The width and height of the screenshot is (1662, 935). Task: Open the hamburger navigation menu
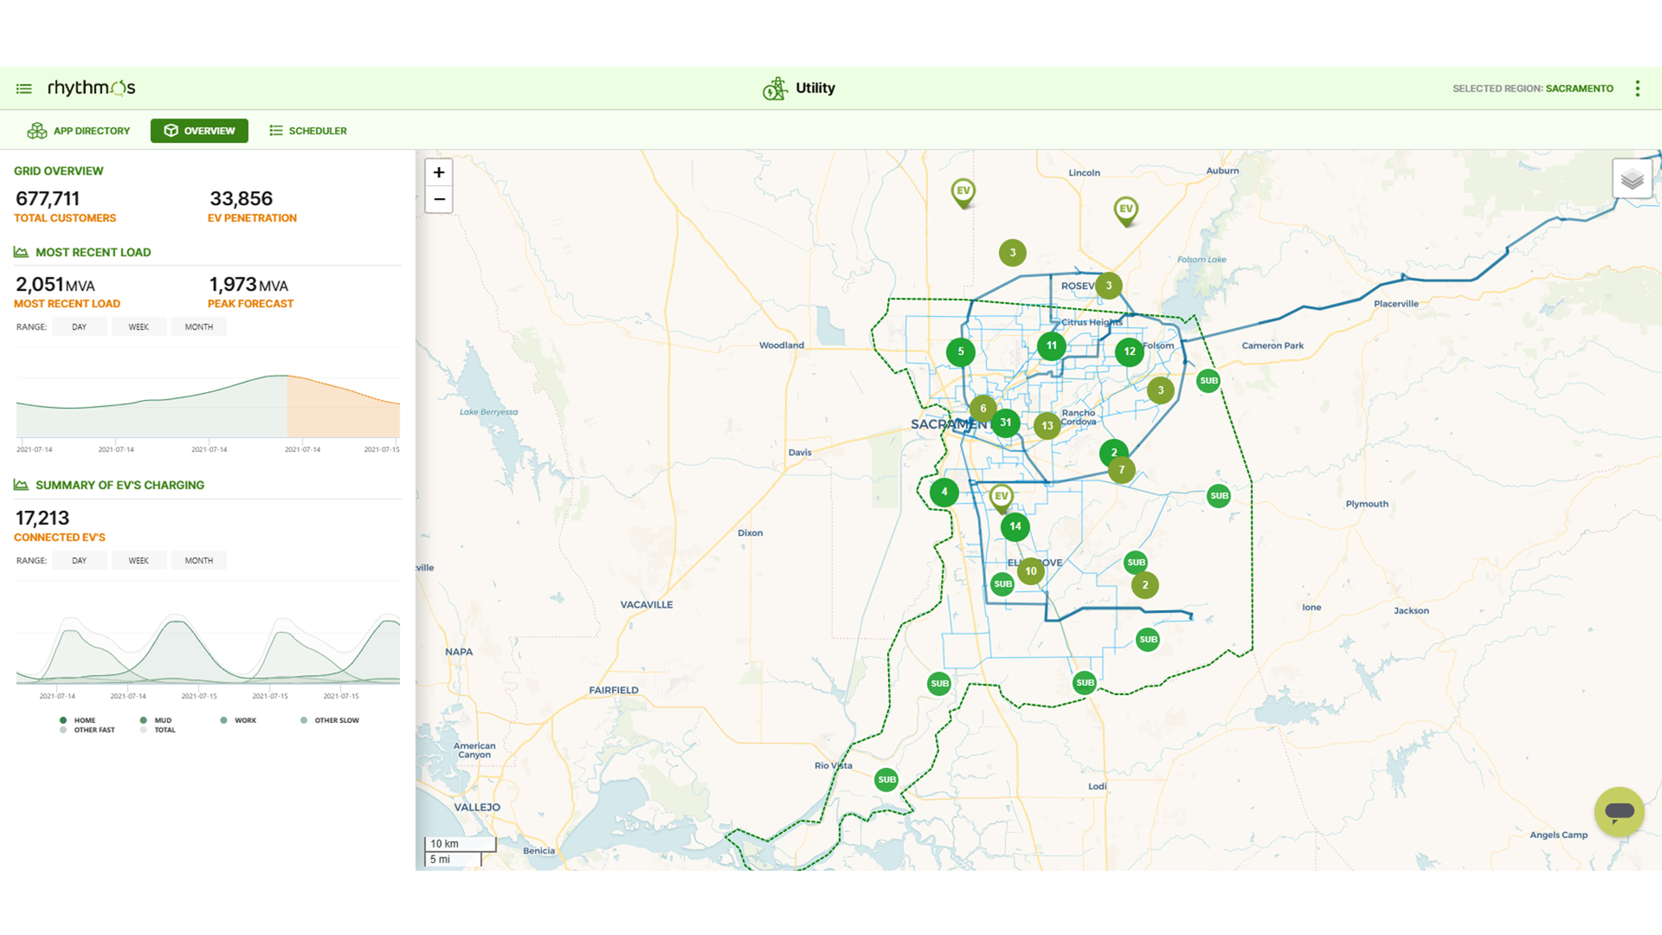[x=23, y=88]
